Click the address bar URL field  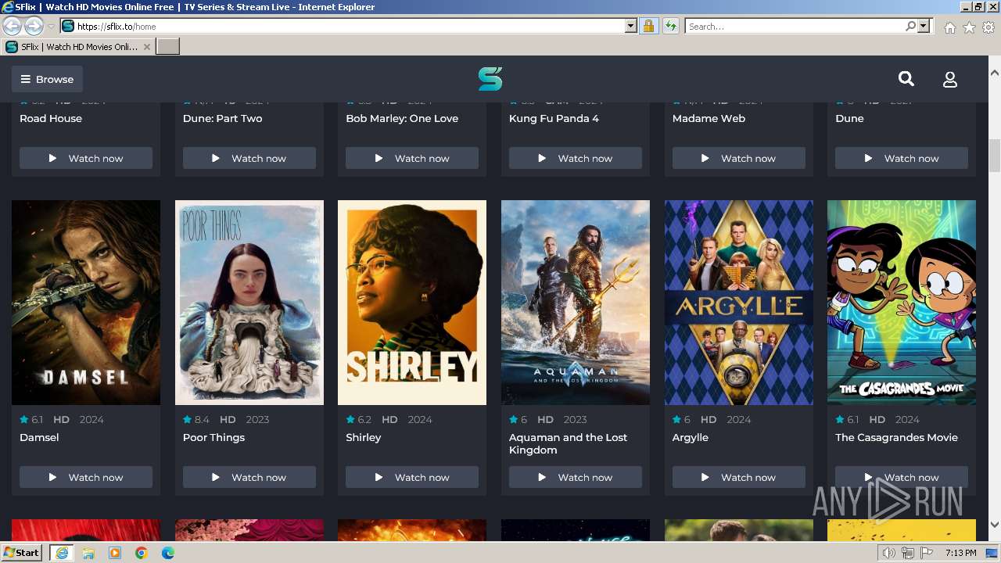click(x=348, y=26)
